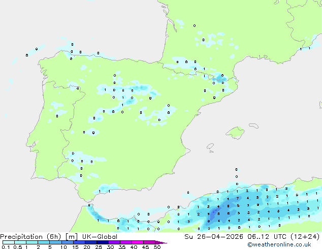Viewport: 322px width, 249px height.
Task: Click the 15–20 royal blue legend swatch
Action: (79, 242)
